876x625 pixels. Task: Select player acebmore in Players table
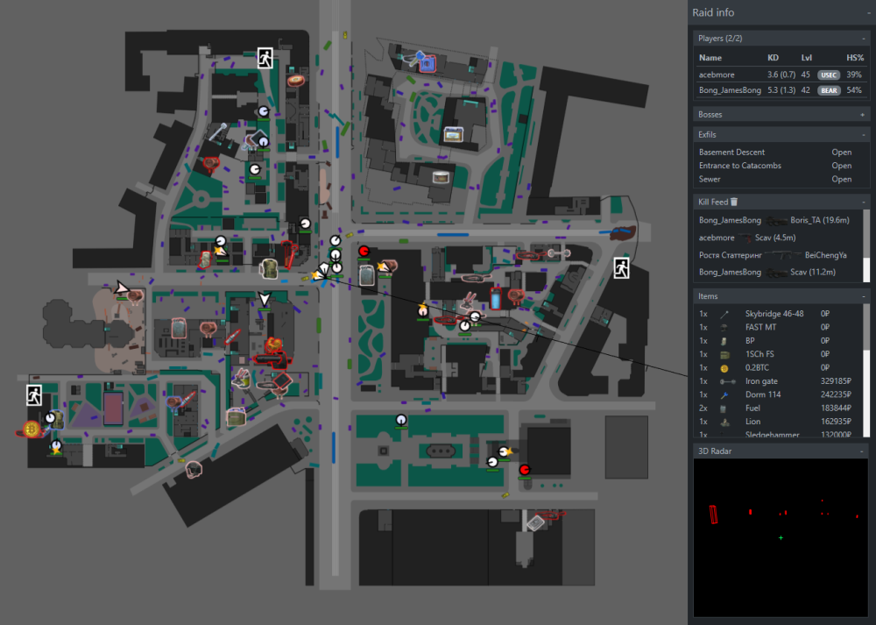[781, 75]
